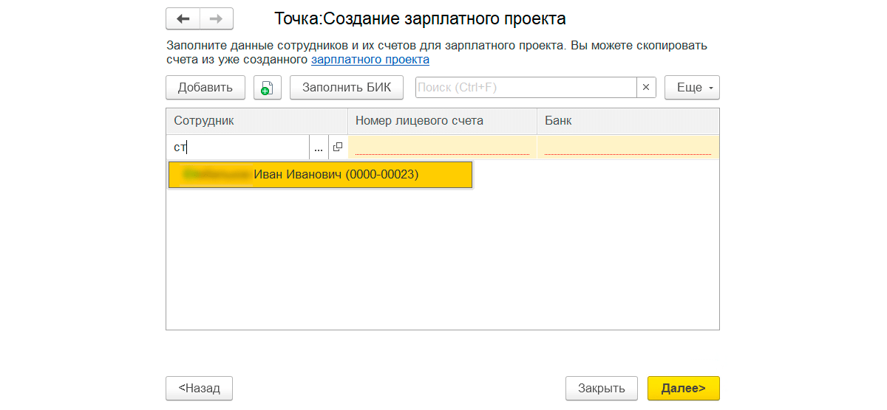Screen dimensions: 887x410
Task: Select the Номер лицевого счета cell in the row
Action: click(442, 147)
